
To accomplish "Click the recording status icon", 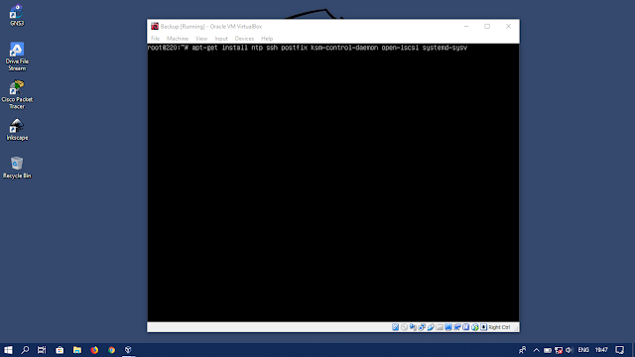I will pyautogui.click(x=457, y=327).
